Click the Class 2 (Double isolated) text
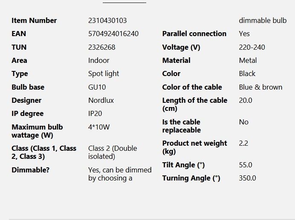Image resolution: width=295 pixels, height=220 pixels. pyautogui.click(x=113, y=152)
